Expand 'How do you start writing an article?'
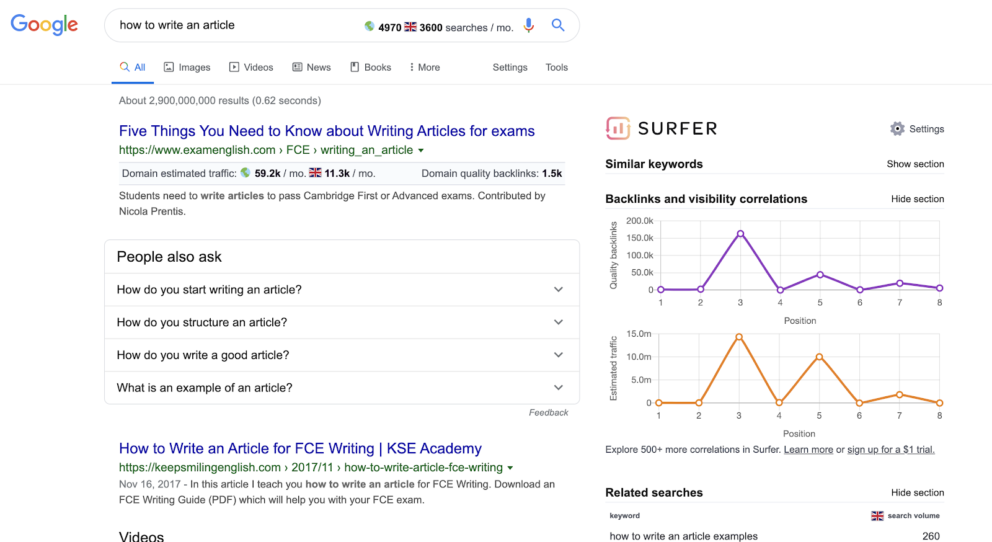The width and height of the screenshot is (992, 542). click(558, 290)
